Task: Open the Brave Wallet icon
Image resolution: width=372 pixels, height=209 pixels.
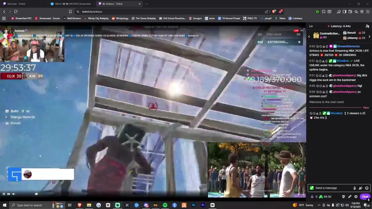Action: point(350,12)
